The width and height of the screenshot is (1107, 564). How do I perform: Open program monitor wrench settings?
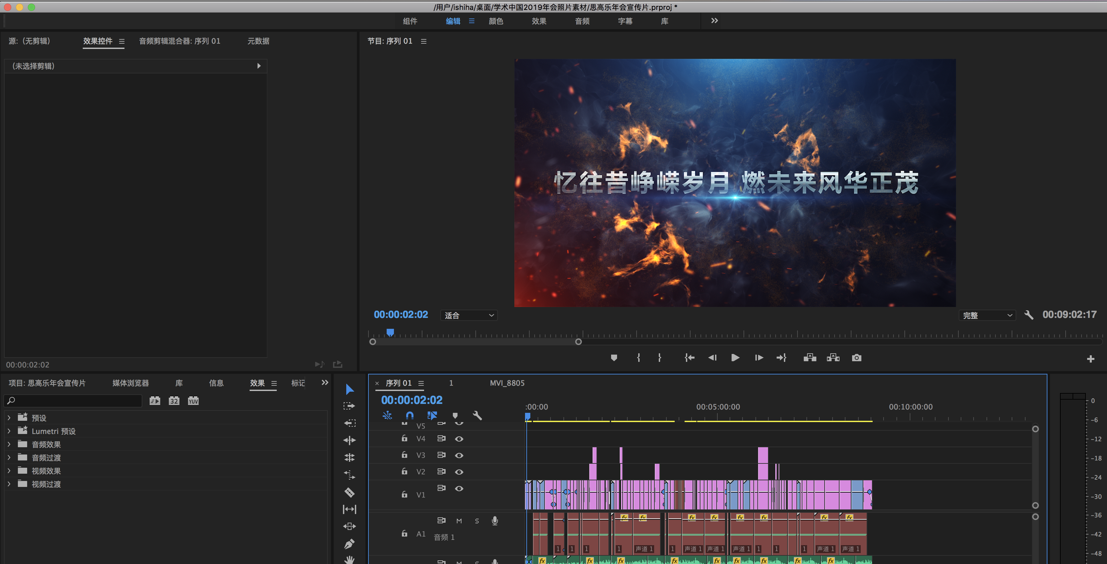tap(1029, 315)
